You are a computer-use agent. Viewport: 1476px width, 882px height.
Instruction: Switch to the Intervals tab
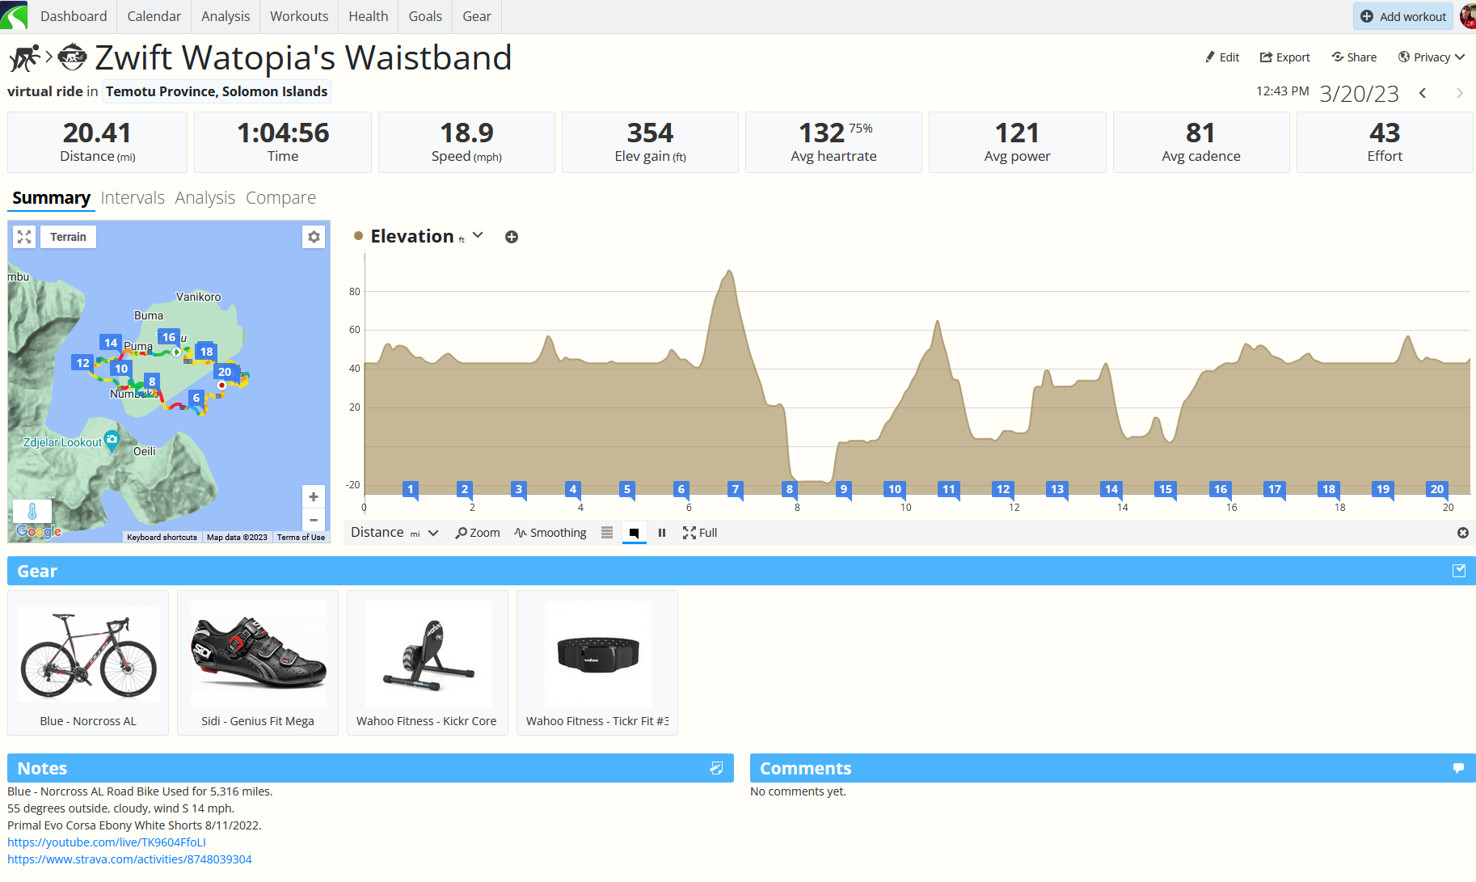133,198
